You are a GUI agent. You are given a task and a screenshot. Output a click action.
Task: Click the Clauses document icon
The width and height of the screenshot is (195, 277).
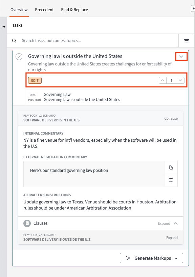(x=27, y=223)
